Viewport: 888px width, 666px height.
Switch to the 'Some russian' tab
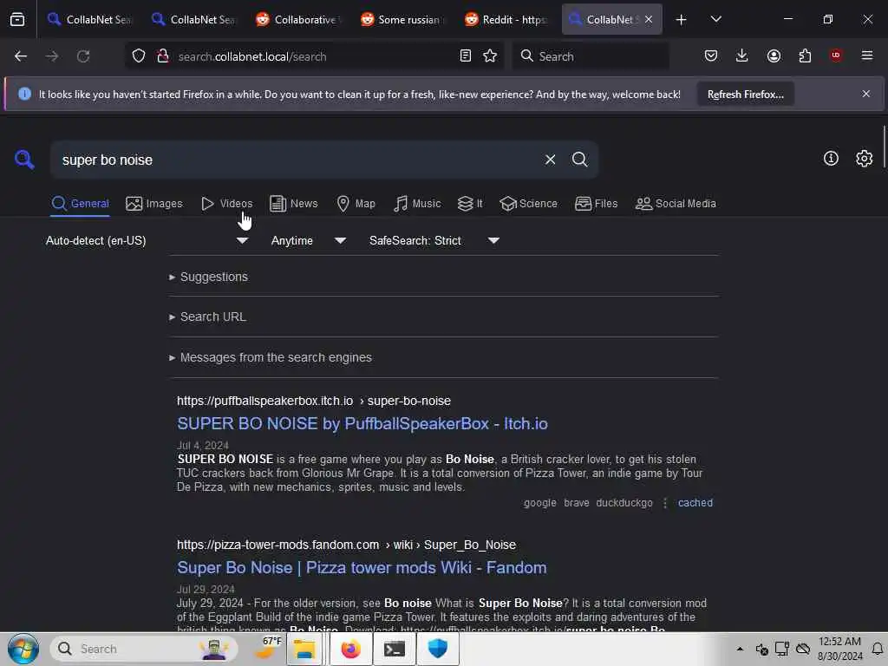(x=401, y=20)
